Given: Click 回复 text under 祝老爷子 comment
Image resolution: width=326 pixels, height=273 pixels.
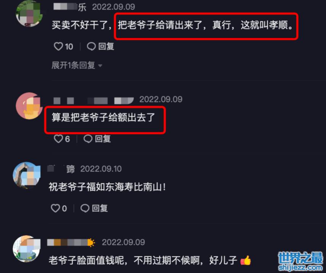Looking at the screenshot, I should tap(100, 208).
